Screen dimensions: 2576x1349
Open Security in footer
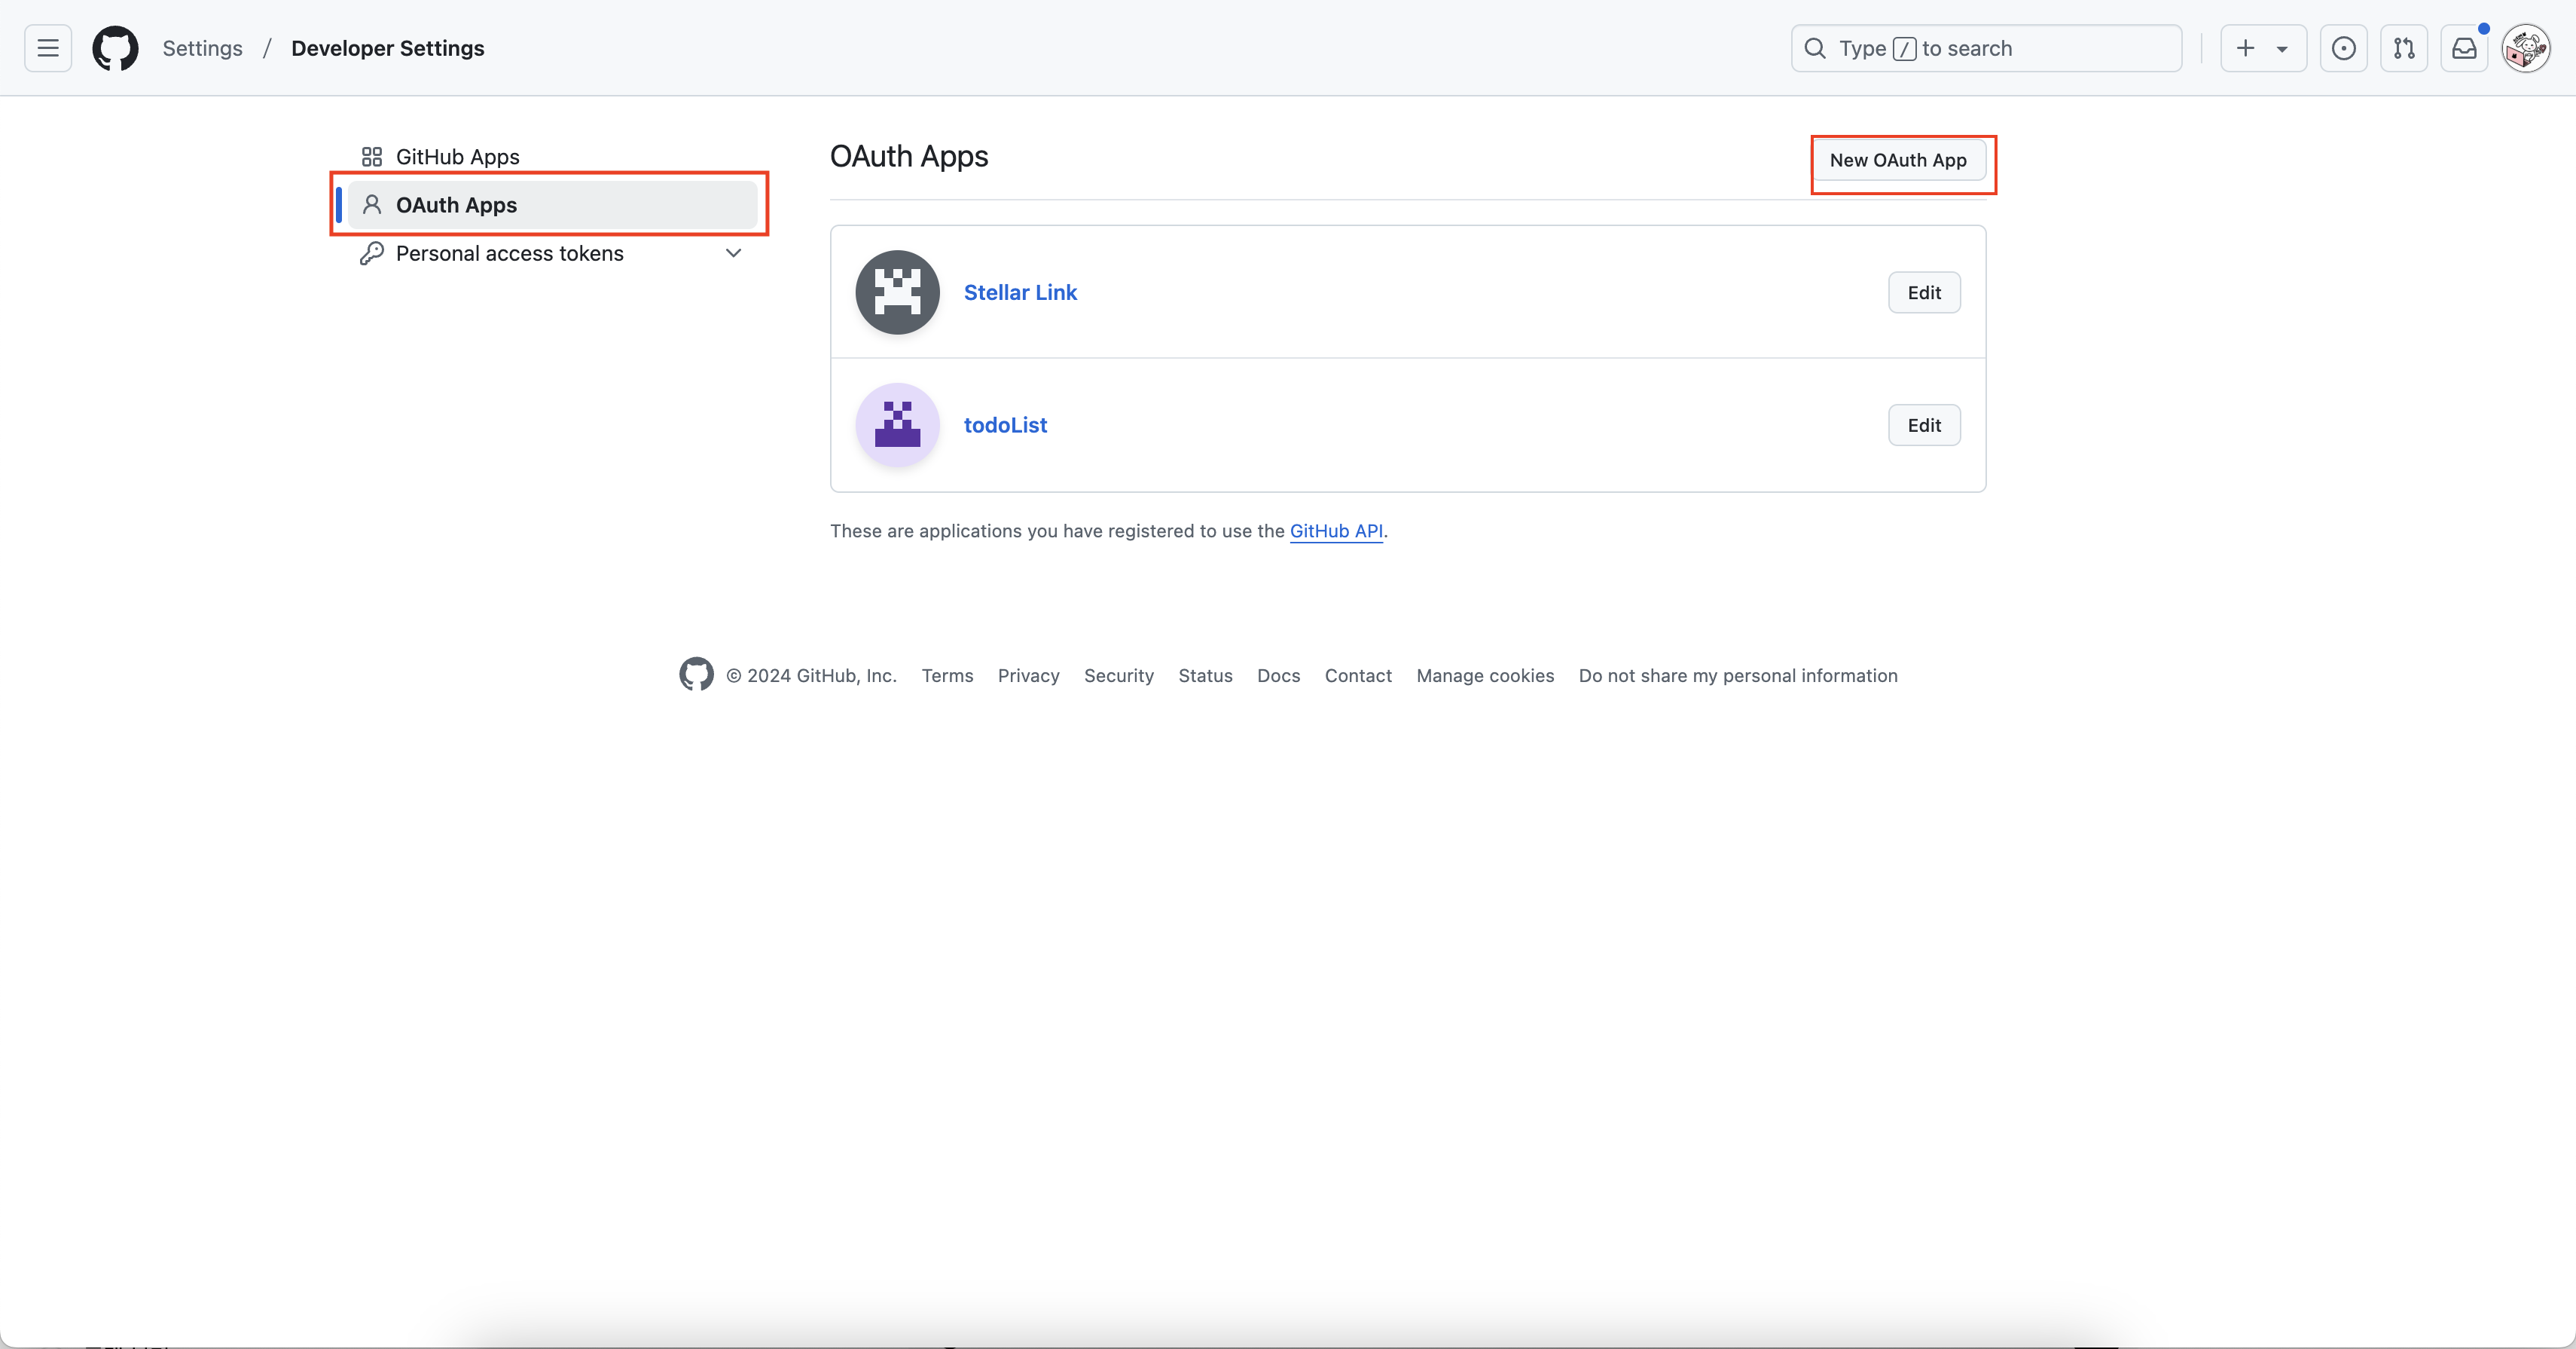point(1118,675)
